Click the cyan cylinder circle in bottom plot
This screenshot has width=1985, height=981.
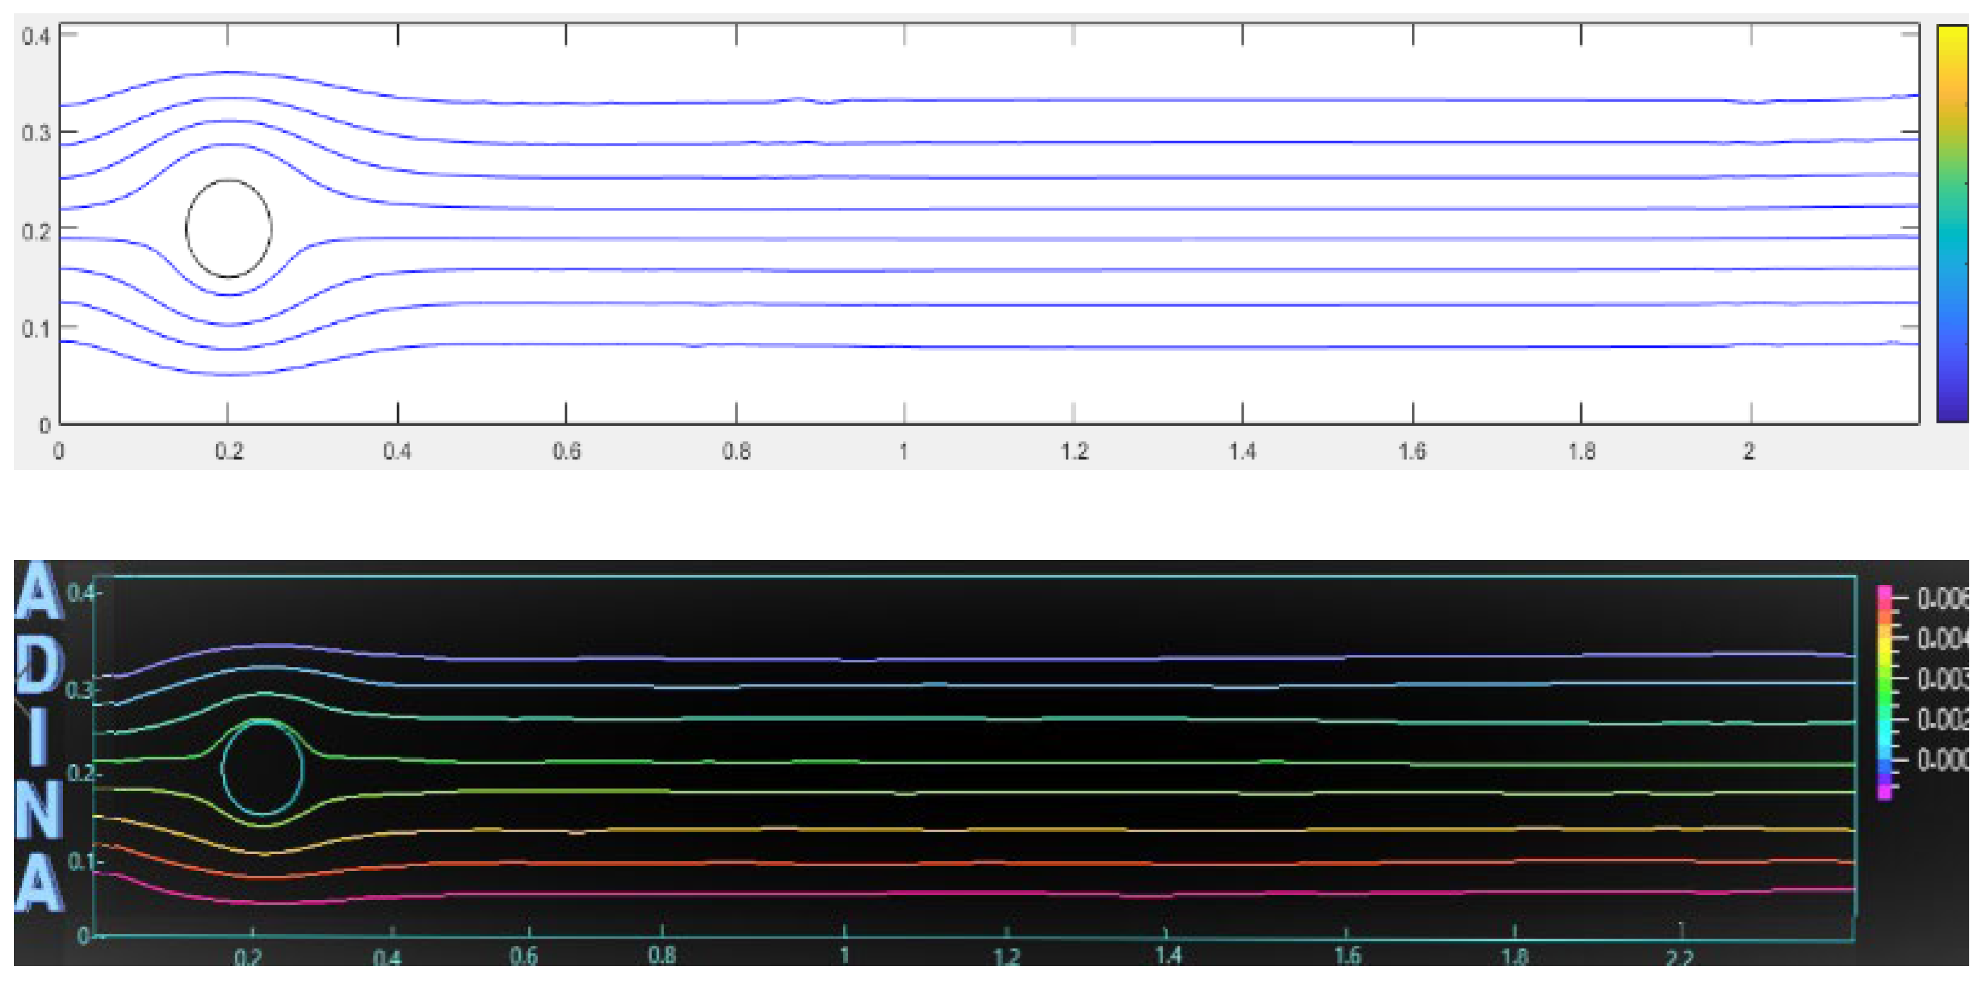263,767
